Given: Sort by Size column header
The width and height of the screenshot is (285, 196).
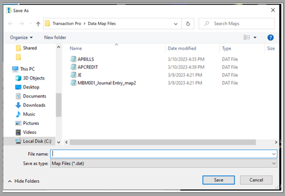Looking at the screenshot, I should point(271,48).
